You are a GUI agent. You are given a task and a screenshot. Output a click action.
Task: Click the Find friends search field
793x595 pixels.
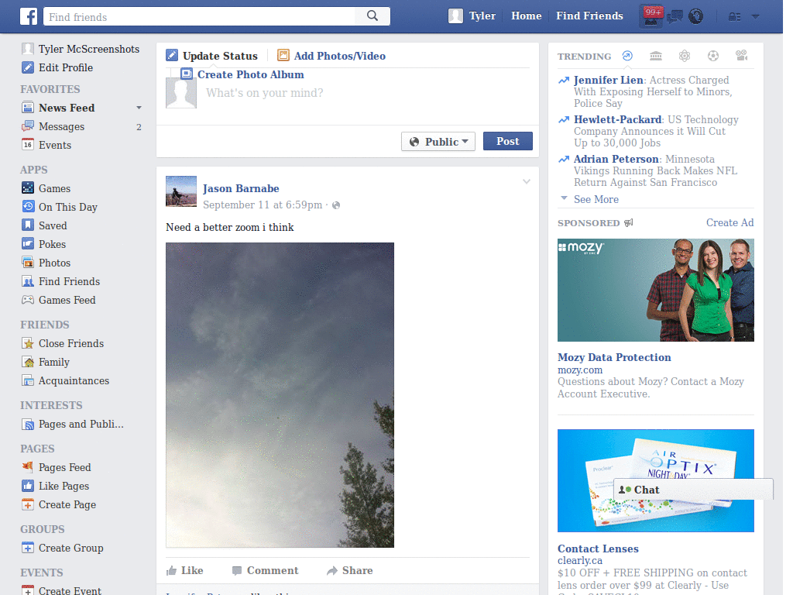199,17
